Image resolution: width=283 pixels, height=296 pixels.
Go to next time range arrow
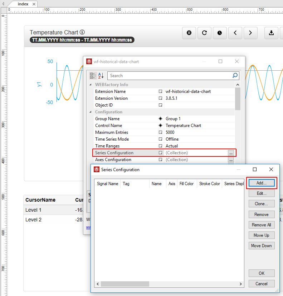(x=250, y=33)
